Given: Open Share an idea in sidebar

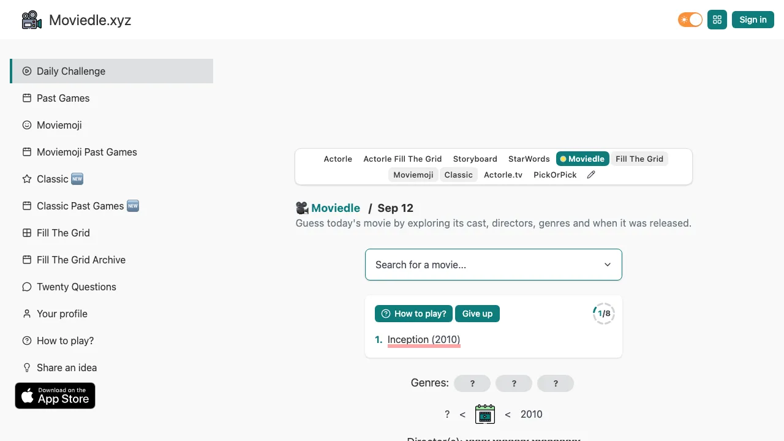Looking at the screenshot, I should 111,367.
